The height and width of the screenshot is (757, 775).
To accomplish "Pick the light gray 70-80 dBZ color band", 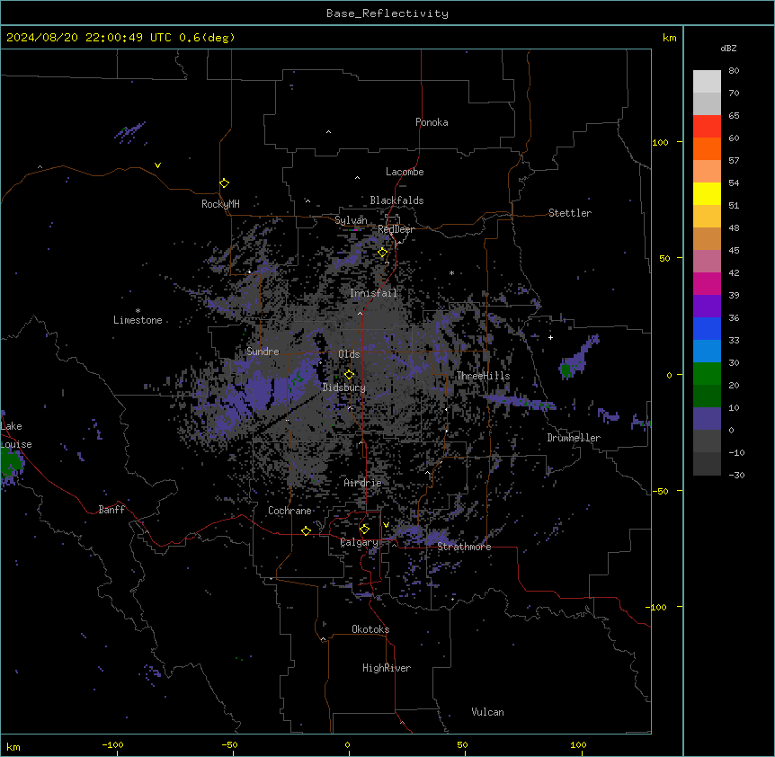I will (707, 82).
